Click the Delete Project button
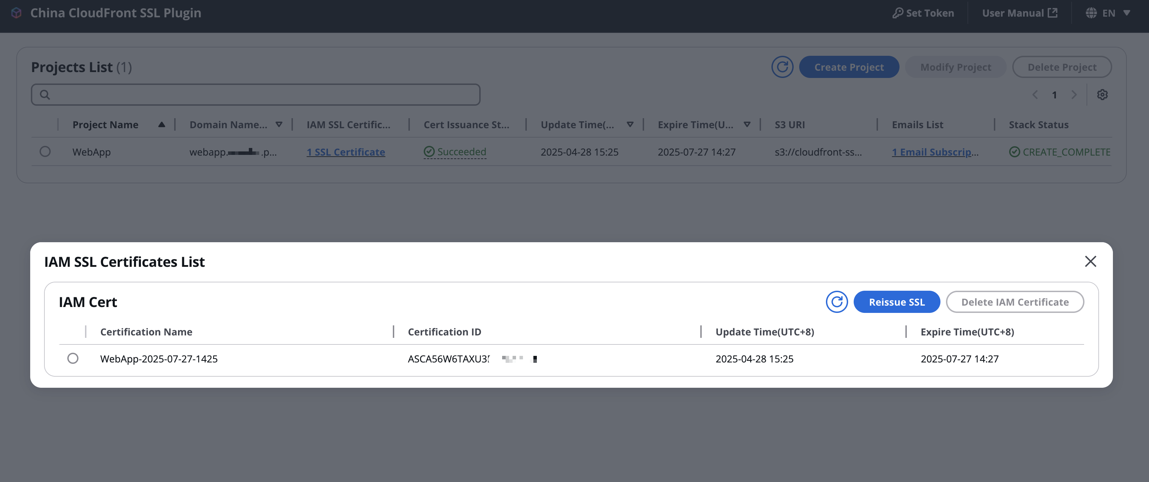Screen dimensions: 1149x482 tap(1062, 67)
